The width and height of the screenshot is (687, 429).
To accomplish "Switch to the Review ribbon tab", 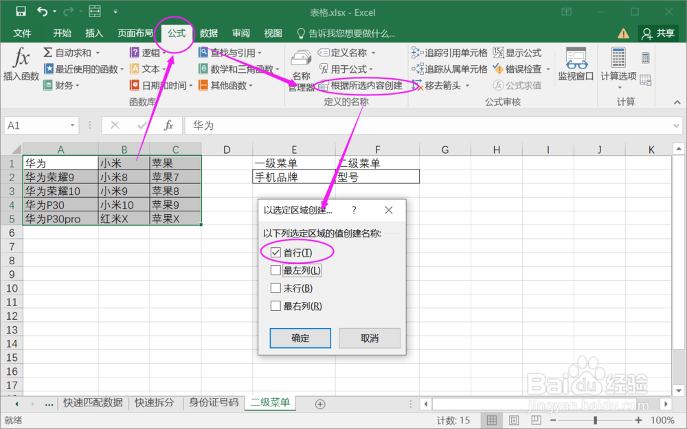I will click(x=240, y=33).
